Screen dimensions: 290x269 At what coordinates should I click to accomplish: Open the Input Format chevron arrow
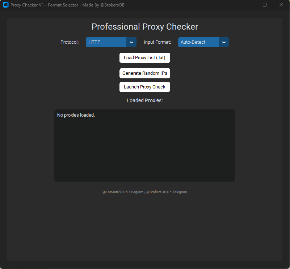224,42
